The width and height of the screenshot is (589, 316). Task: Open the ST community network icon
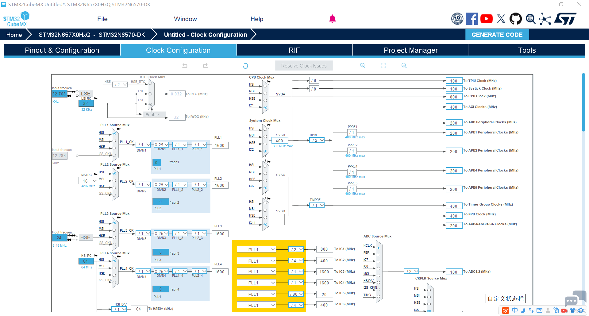545,19
